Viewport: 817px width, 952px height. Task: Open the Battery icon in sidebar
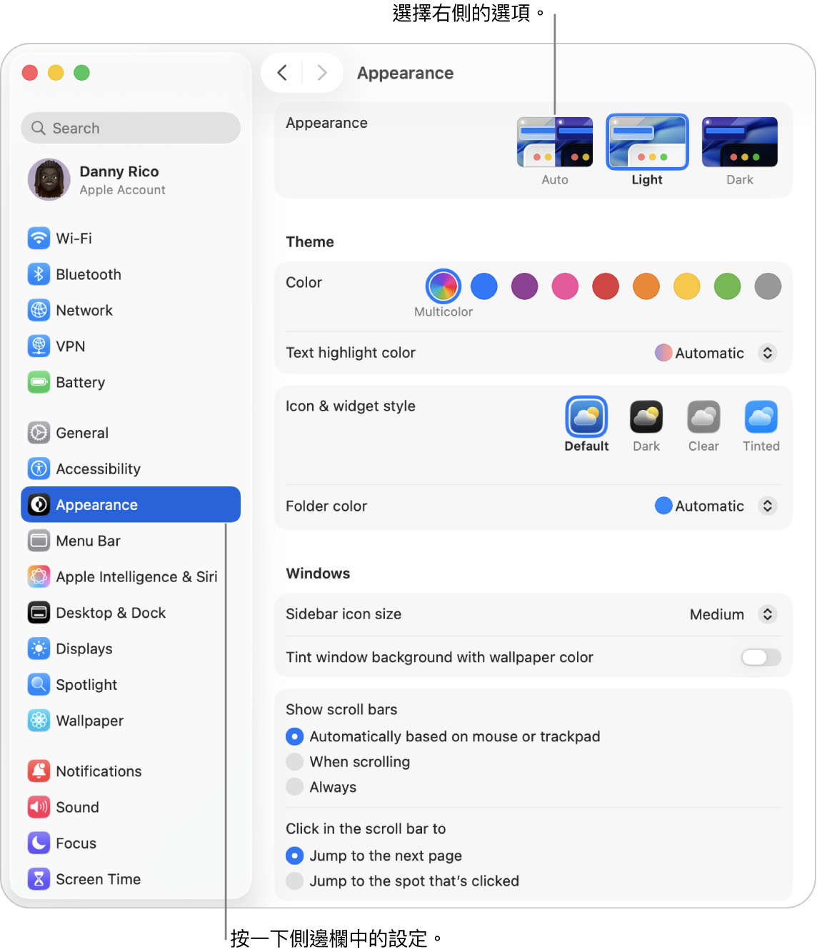tap(39, 382)
